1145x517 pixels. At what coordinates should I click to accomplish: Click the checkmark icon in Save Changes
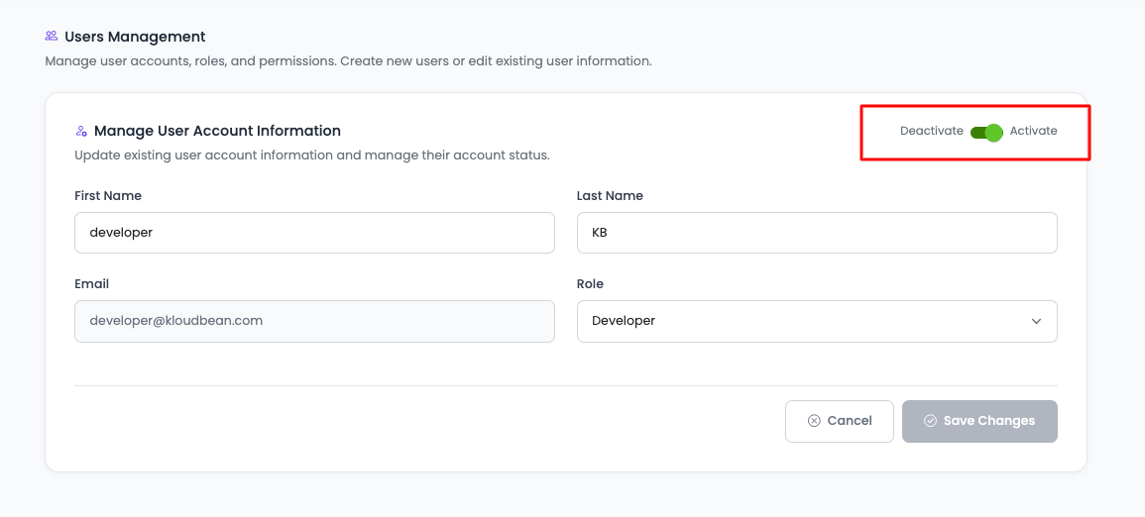click(930, 421)
